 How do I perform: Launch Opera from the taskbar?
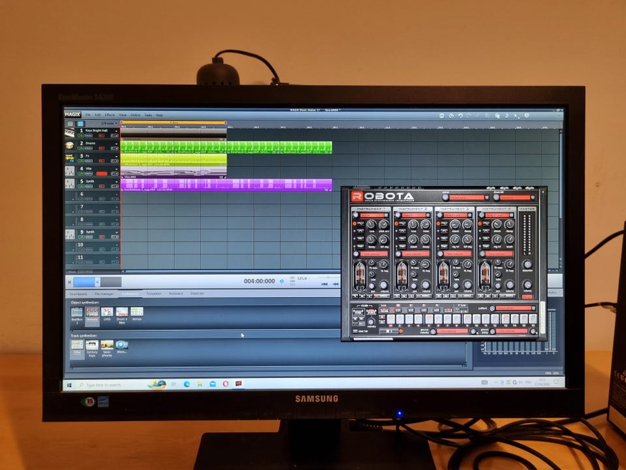[x=226, y=384]
